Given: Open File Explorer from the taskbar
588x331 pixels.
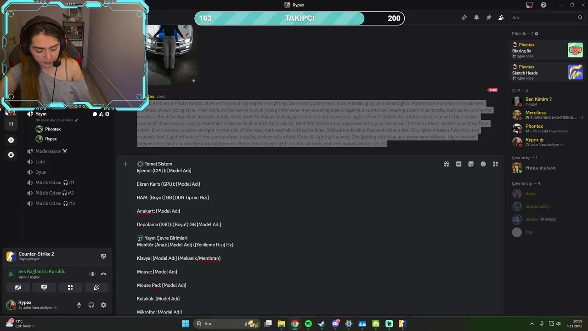Looking at the screenshot, I should (x=281, y=324).
